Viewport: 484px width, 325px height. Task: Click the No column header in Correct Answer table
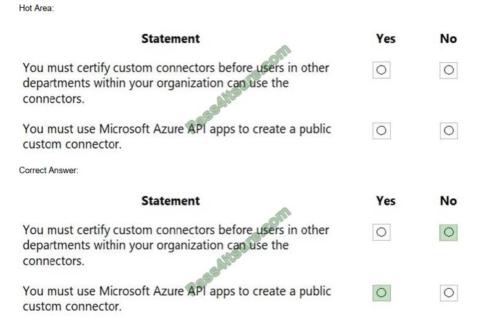448,201
